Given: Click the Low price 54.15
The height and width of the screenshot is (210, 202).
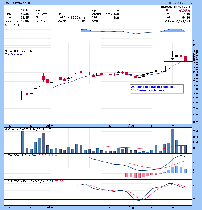Looking at the screenshot, I should click(25, 17).
